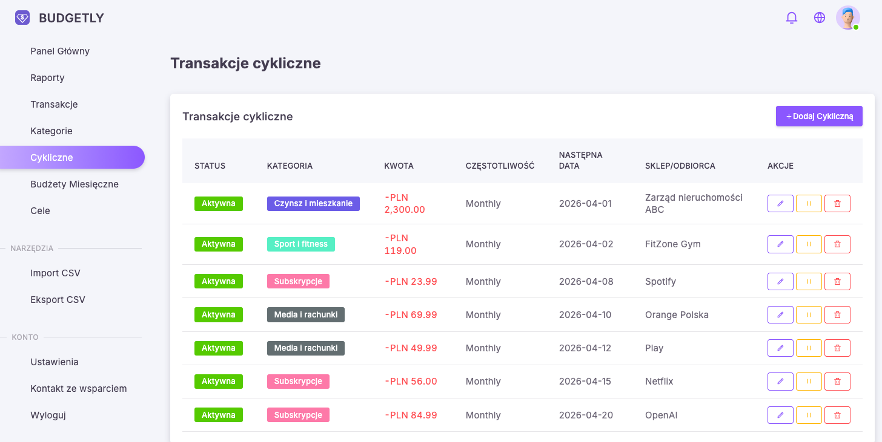
Task: Delete the Netflix subscription entry
Action: 837,382
